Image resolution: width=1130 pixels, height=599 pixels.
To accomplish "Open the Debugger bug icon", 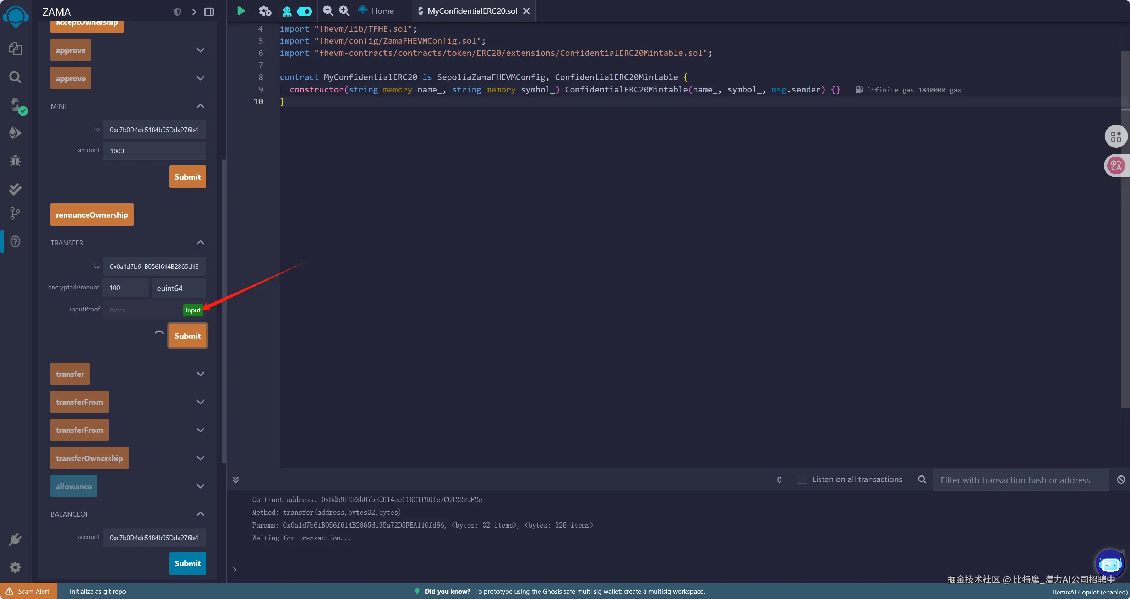I will pos(15,160).
